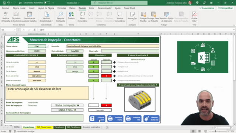Check Reprovado box for Cor da base
The image size is (236, 133).
[x=107, y=66]
